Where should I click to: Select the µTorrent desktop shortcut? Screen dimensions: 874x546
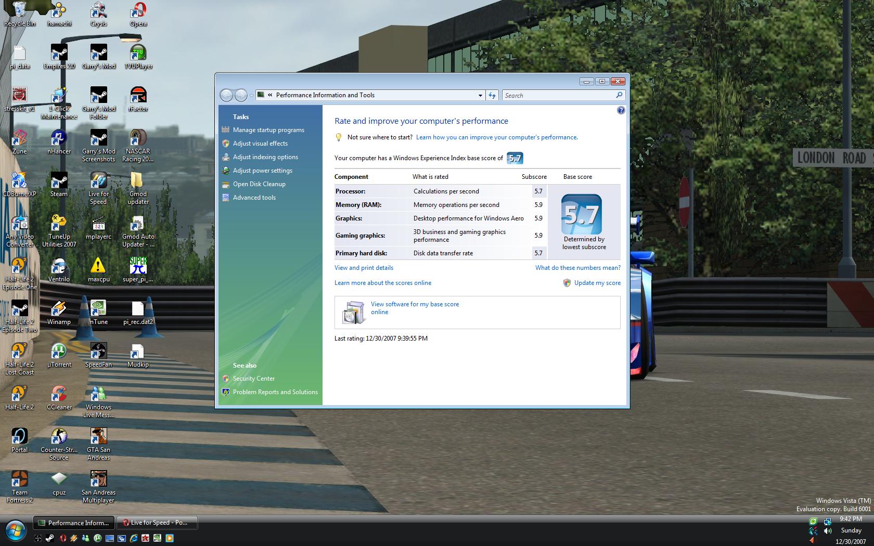pos(59,355)
